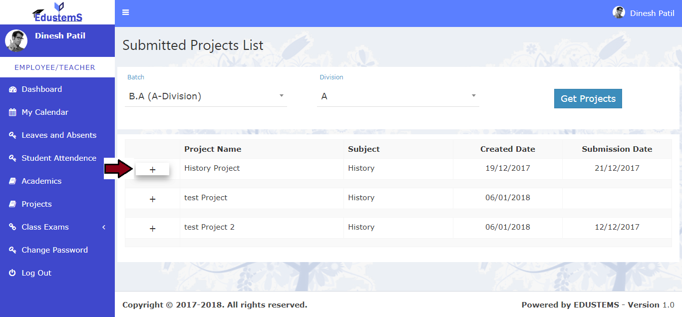Viewport: 682px width, 317px height.
Task: Click the power icon beside Log Out
Action: point(12,273)
